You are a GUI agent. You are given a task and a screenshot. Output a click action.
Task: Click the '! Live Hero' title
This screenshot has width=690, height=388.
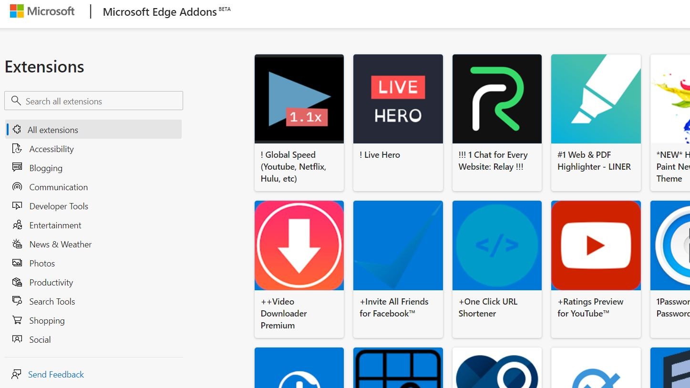click(x=380, y=155)
